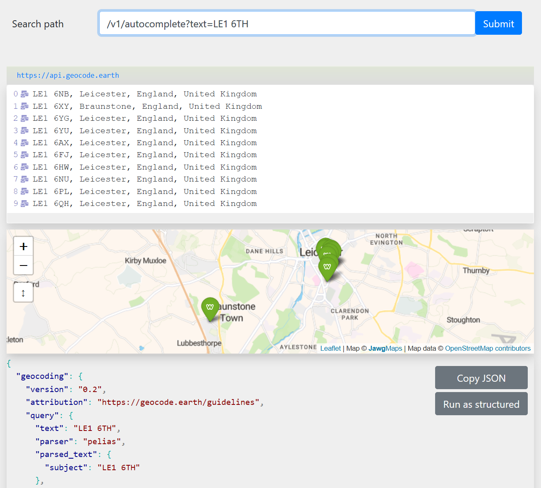Viewport: 541px width, 488px height.
Task: Click the compare icon next to LE1 6XY Braunstone
Action: pos(24,106)
